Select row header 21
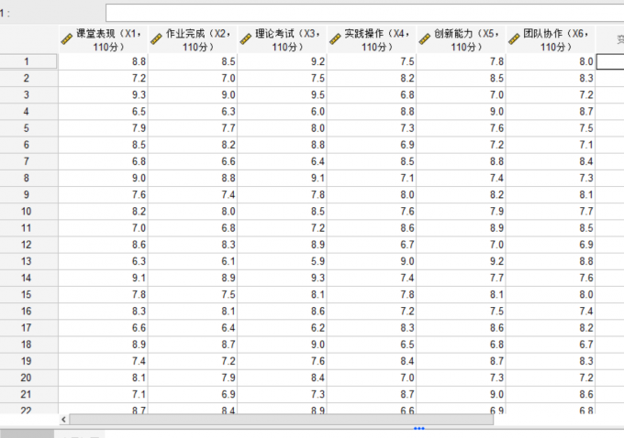 pos(28,395)
